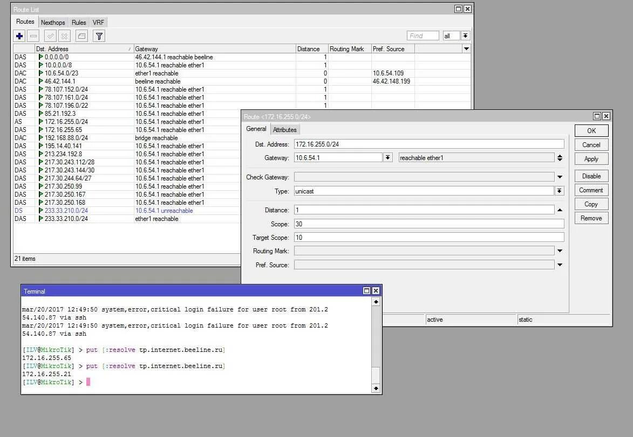Click OK in the Route dialog
Viewport: 633px width, 437px height.
click(x=591, y=130)
